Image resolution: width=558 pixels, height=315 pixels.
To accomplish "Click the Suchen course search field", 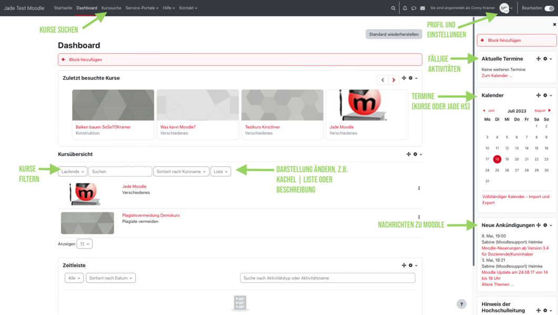I will [120, 172].
